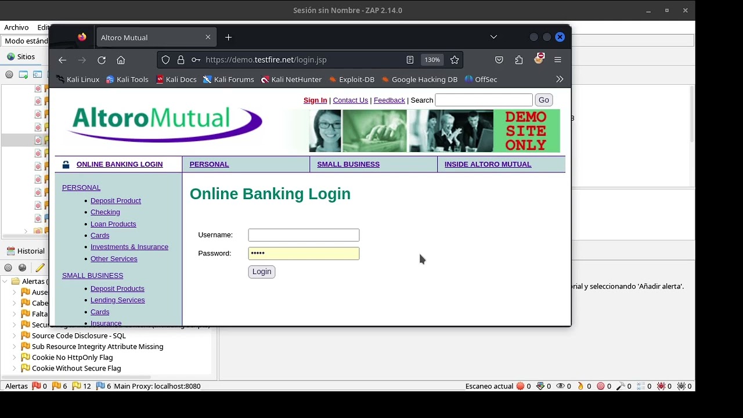Open INSIDE ALTORO MUTUAL tab

click(x=488, y=164)
